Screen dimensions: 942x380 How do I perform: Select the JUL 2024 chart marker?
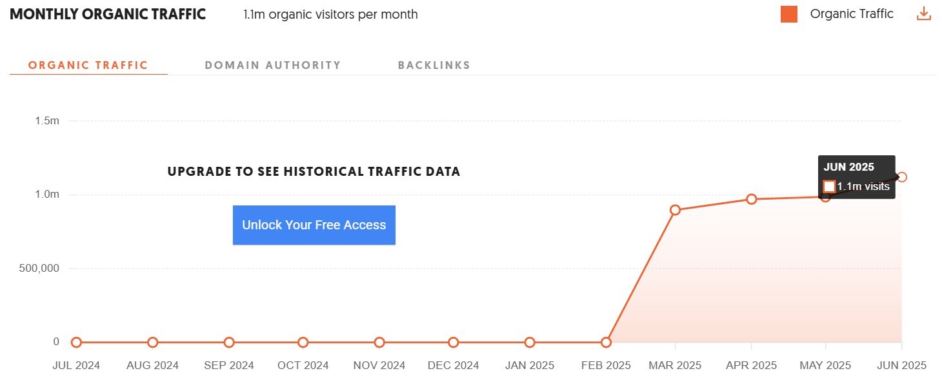click(x=76, y=343)
